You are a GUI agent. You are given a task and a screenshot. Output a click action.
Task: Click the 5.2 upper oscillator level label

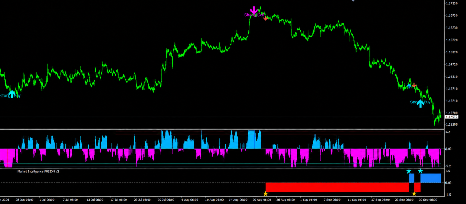click(x=447, y=132)
